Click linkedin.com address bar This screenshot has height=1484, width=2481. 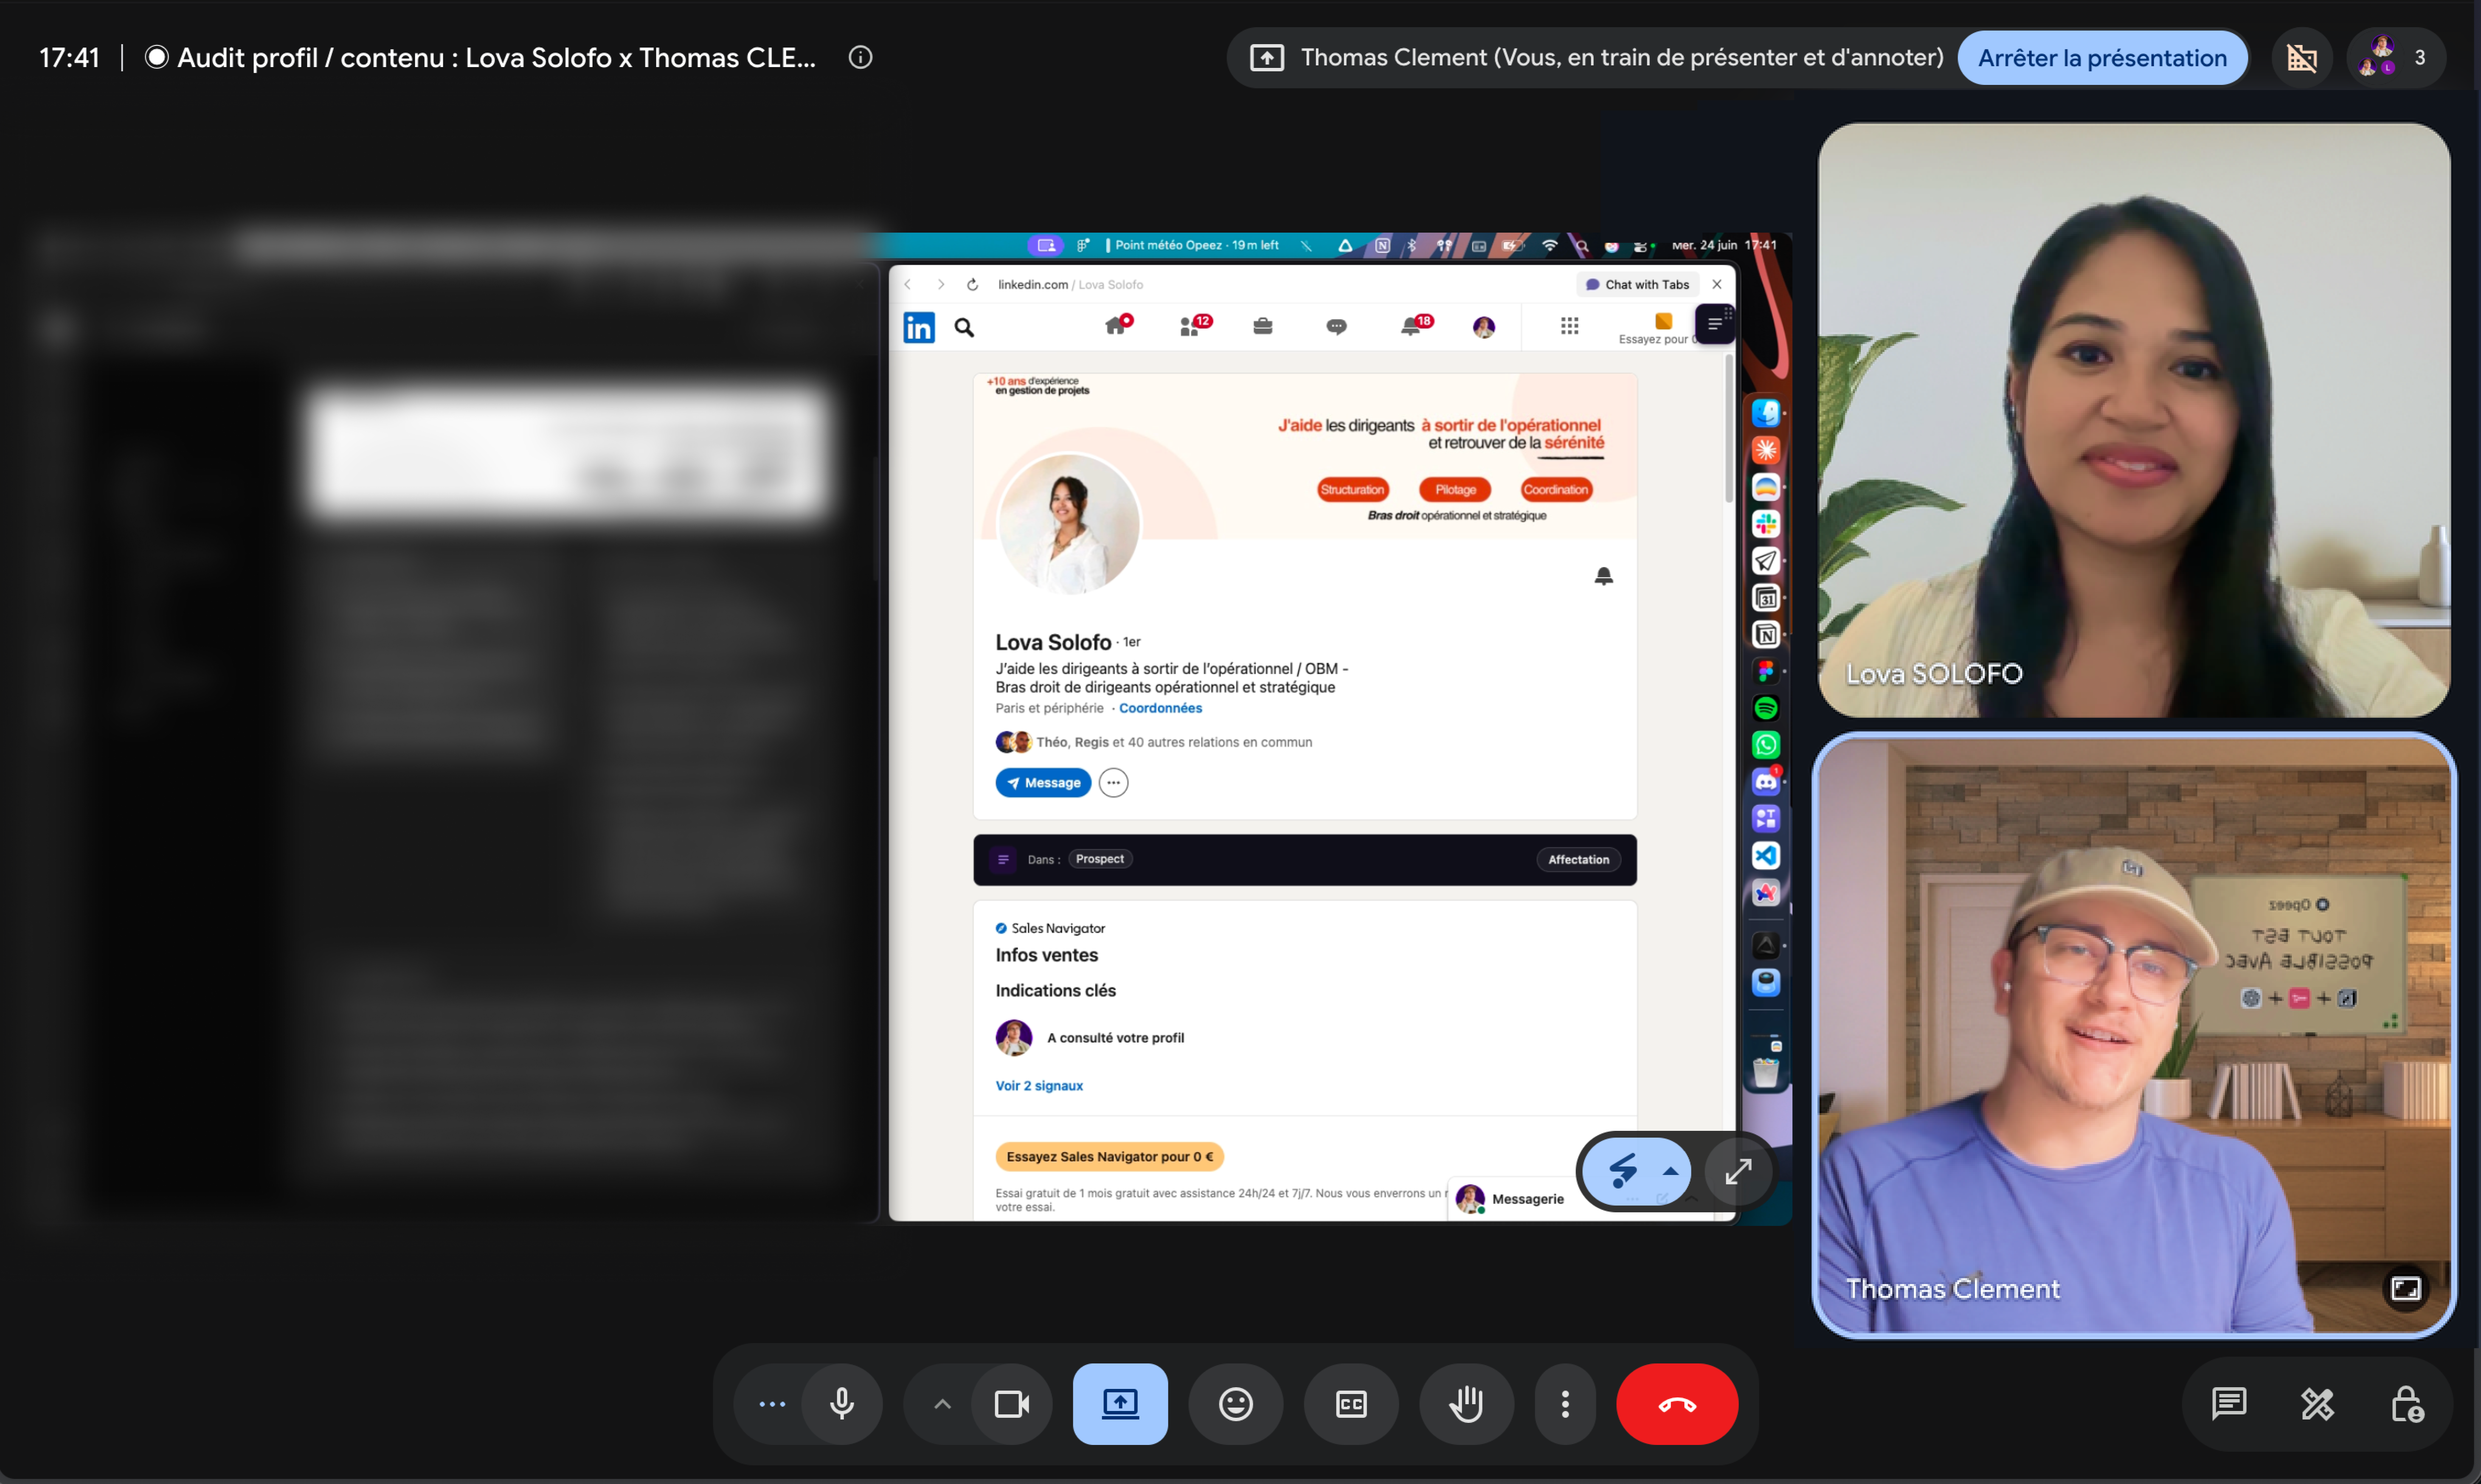[x=1070, y=284]
